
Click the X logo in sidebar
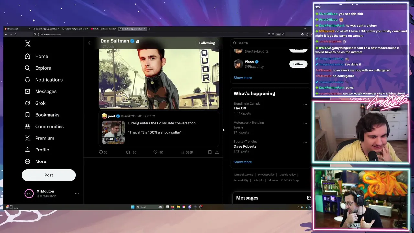point(28,44)
